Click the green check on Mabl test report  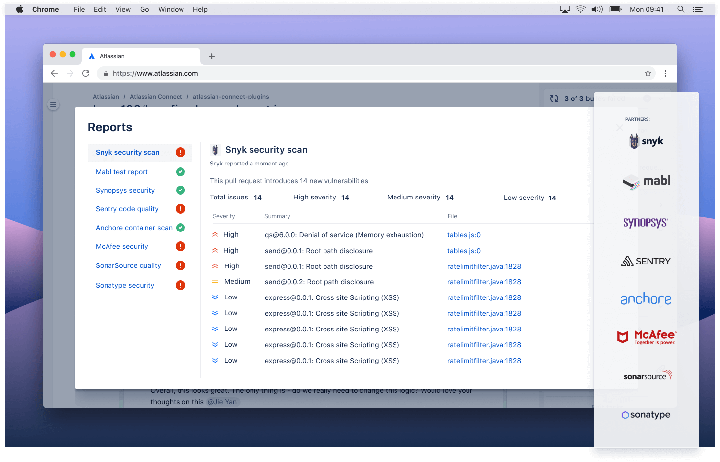(x=180, y=171)
